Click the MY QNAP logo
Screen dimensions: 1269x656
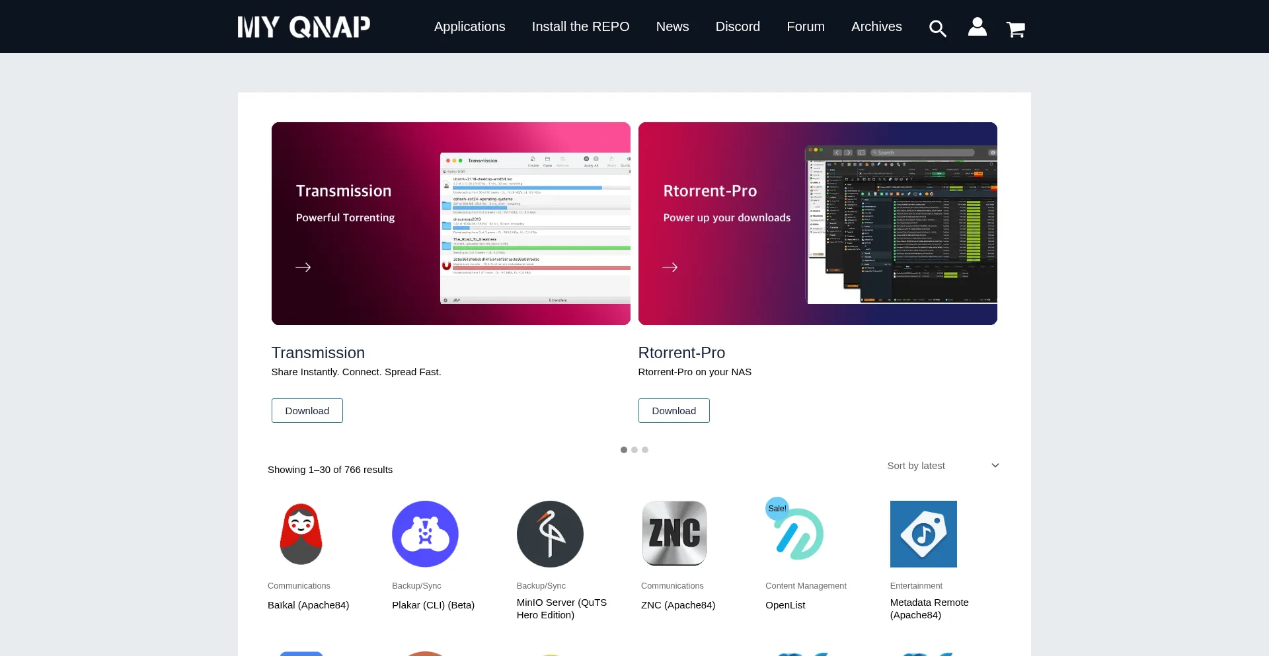point(304,27)
